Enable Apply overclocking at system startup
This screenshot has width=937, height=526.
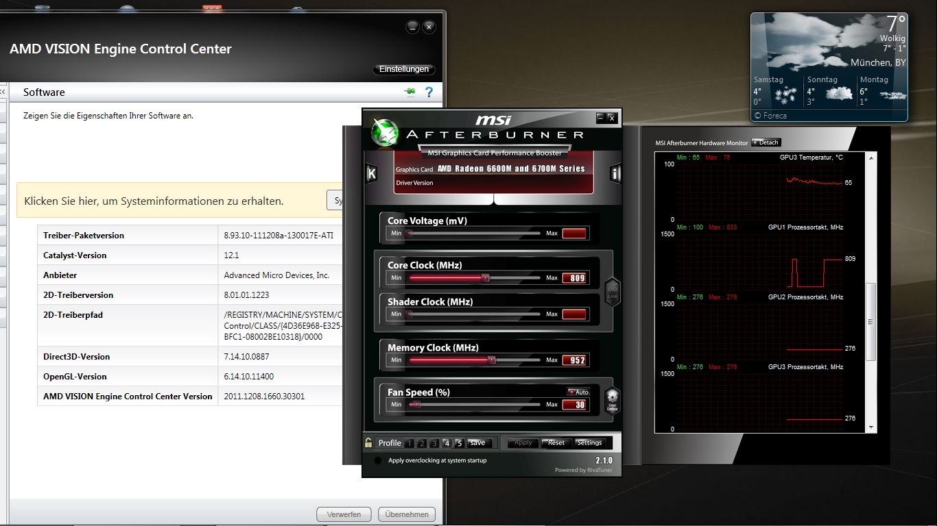(x=377, y=460)
